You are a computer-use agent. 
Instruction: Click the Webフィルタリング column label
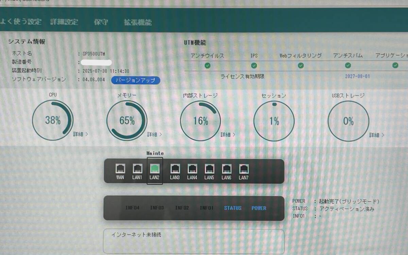[x=301, y=55]
